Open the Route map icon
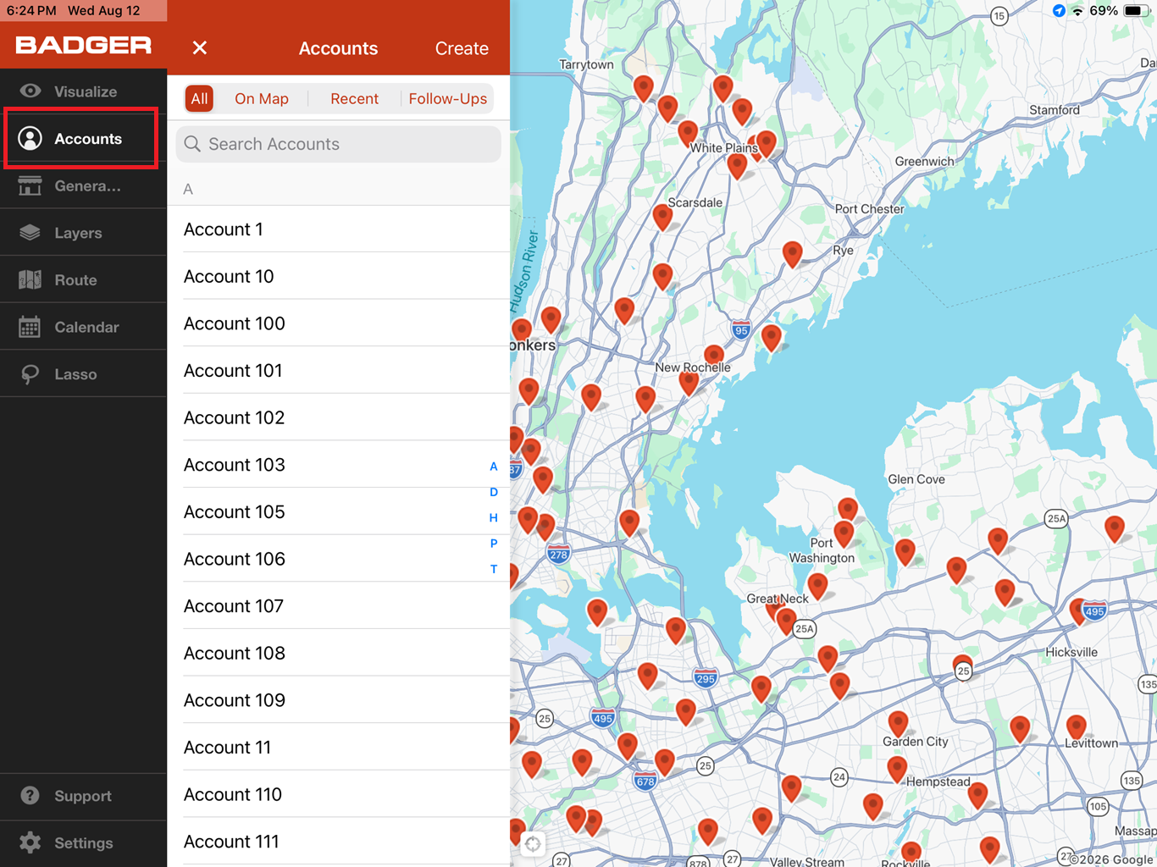This screenshot has width=1157, height=867. [x=30, y=280]
